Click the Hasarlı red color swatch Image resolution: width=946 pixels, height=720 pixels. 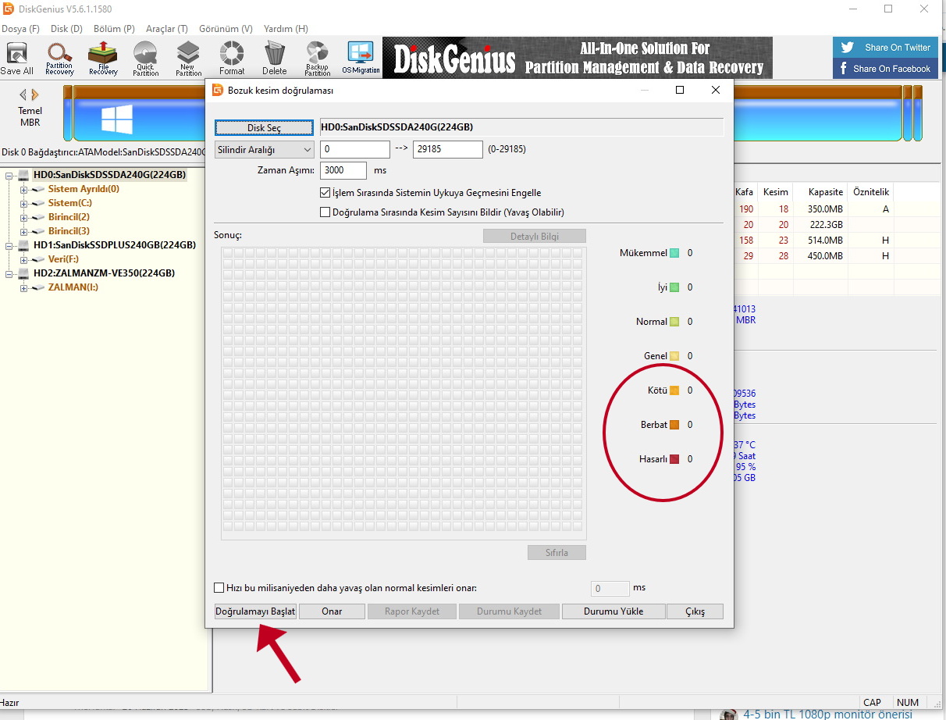click(674, 459)
